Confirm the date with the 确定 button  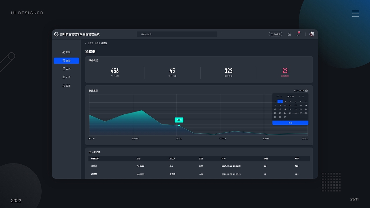[290, 123]
